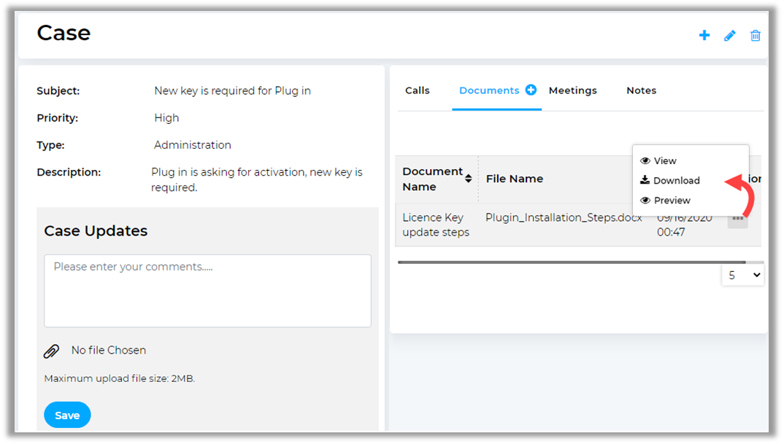Sort by Document Name column arrows

(x=468, y=179)
